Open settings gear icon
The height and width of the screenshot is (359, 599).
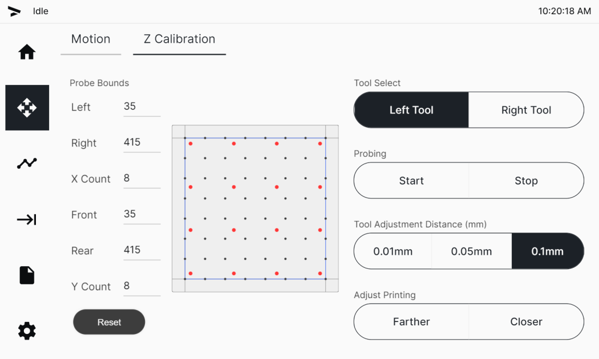pos(27,331)
